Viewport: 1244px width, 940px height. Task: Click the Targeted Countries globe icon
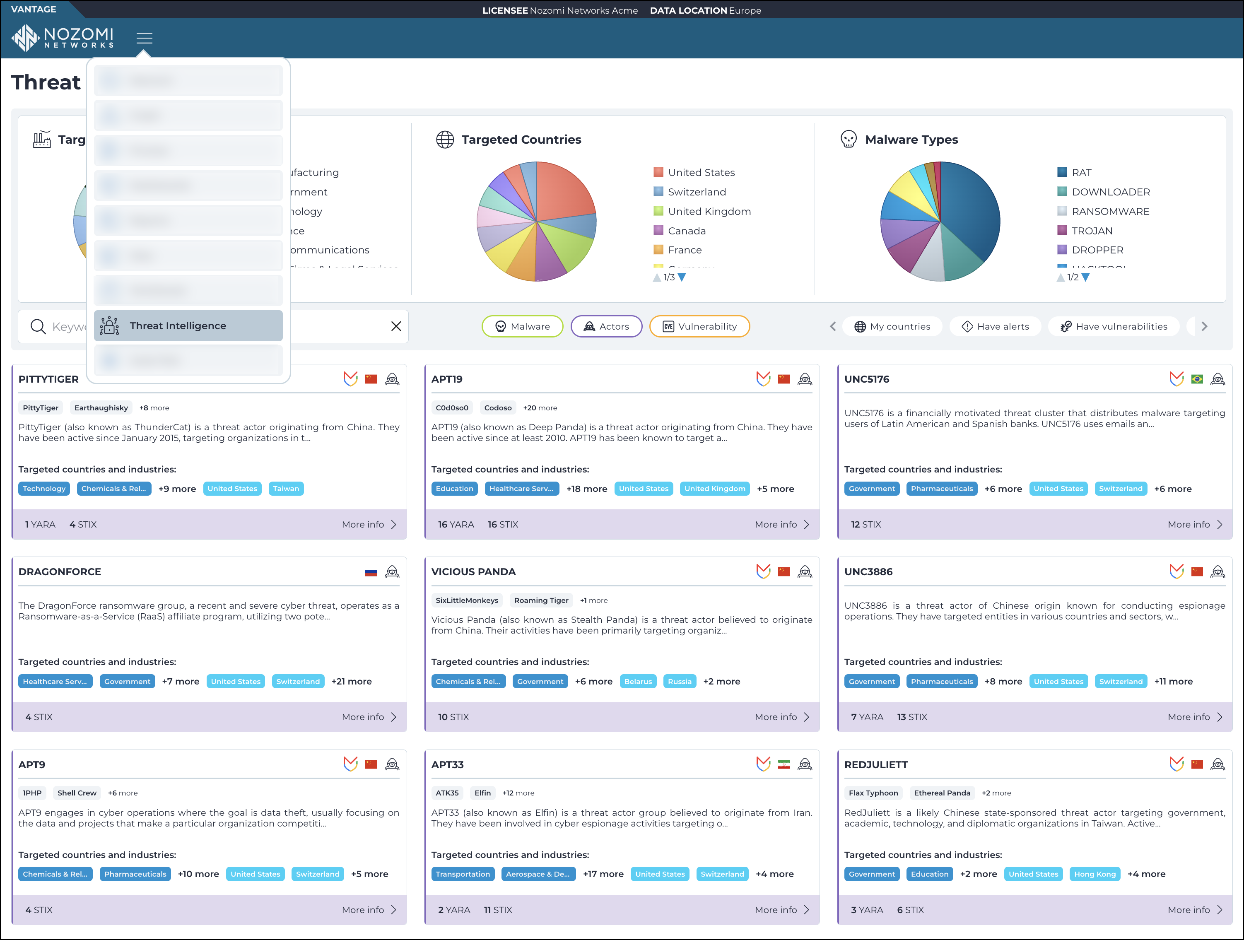445,140
